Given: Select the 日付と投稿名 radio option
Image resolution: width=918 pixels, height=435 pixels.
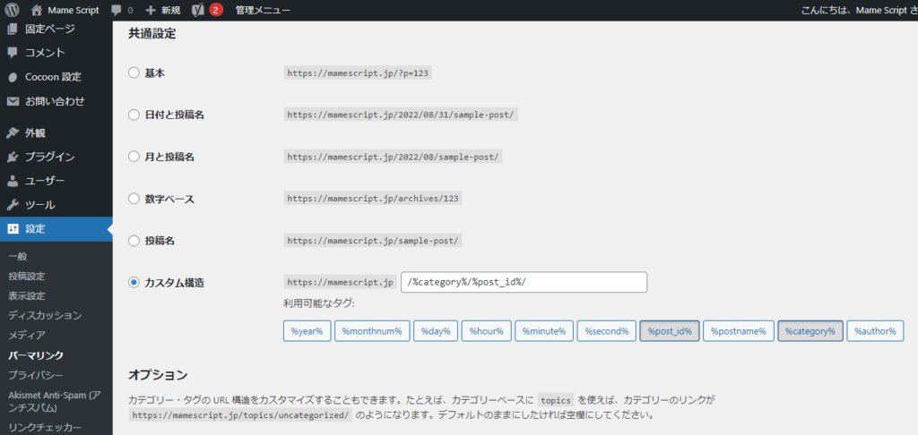Looking at the screenshot, I should click(134, 115).
